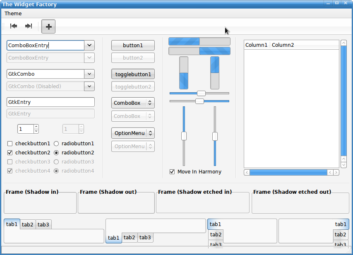Viewport: 353px width, 255px height.
Task: Click Frame (Shadow in) label
Action: pos(32,192)
